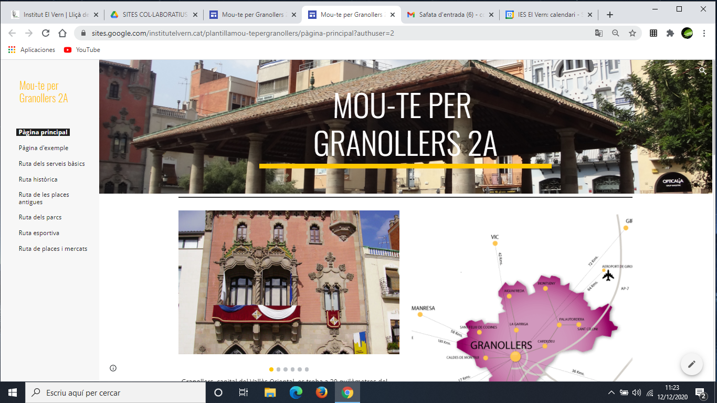Click the translate page icon in address bar

[x=599, y=33]
